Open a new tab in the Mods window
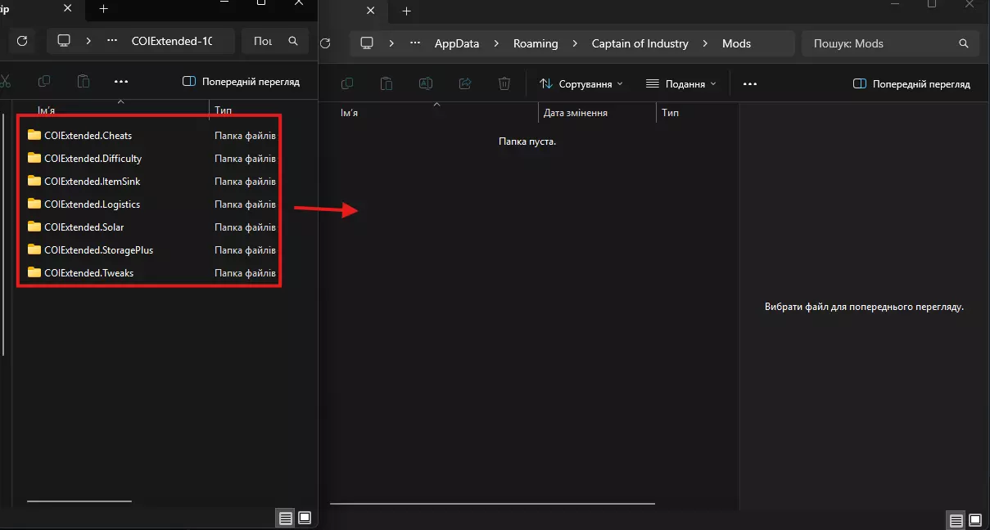 (406, 11)
